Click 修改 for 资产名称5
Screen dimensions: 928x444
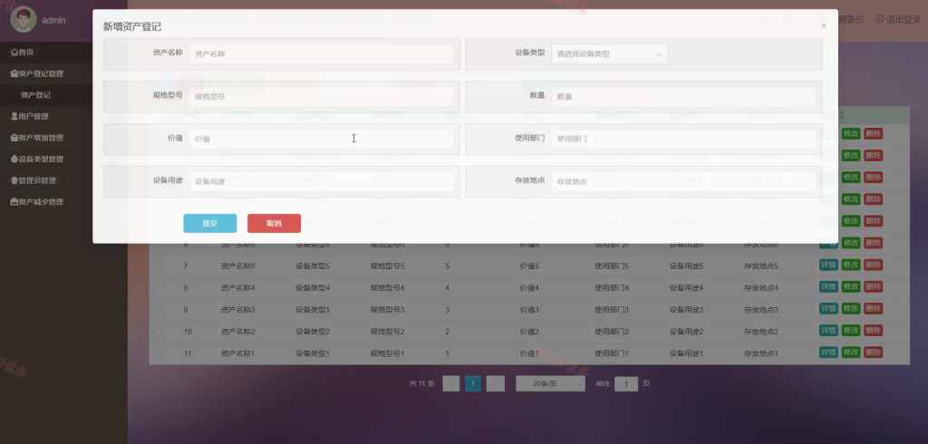851,265
